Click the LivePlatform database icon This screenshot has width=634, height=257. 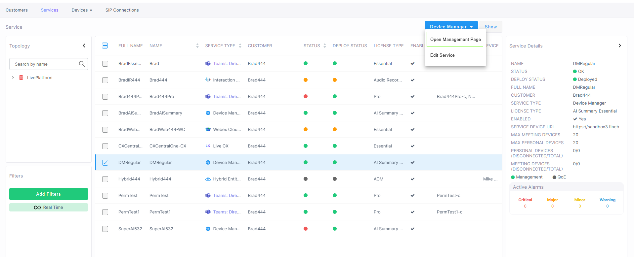point(21,78)
